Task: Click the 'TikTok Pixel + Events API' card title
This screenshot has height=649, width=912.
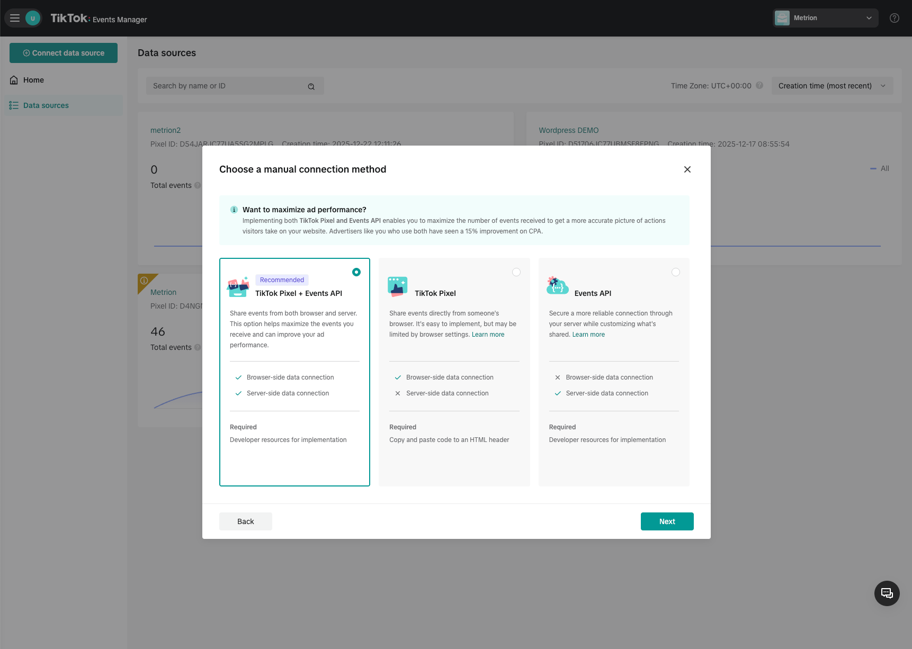Action: click(299, 293)
